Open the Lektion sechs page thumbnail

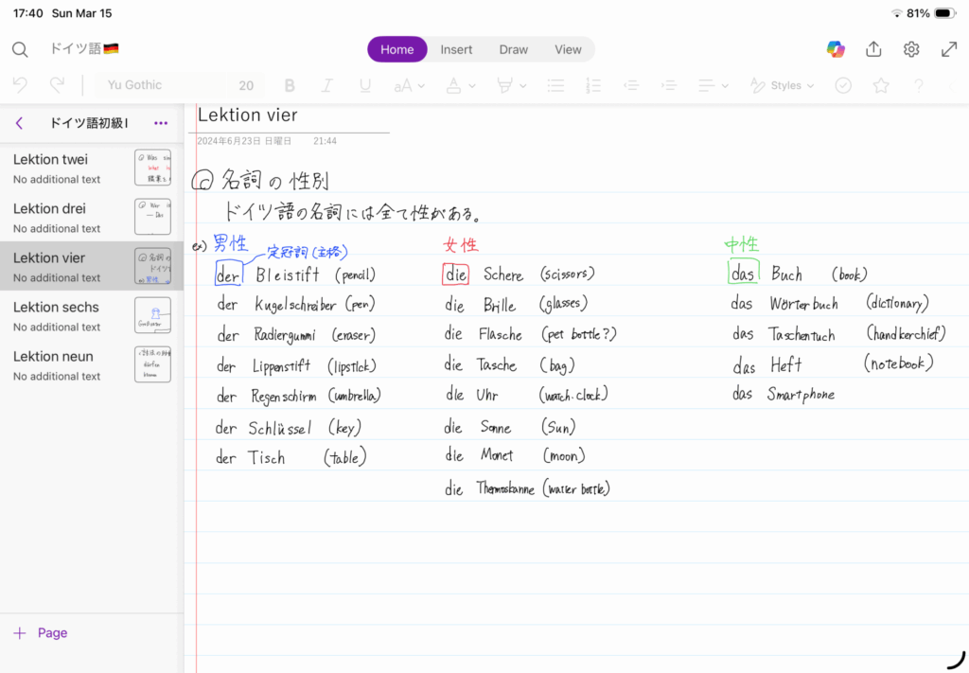[x=152, y=315]
